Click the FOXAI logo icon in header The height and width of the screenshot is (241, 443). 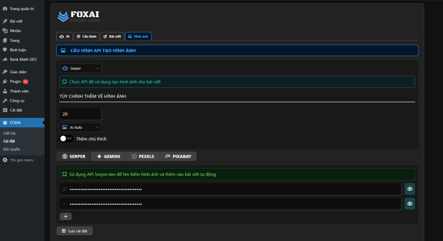tap(63, 16)
